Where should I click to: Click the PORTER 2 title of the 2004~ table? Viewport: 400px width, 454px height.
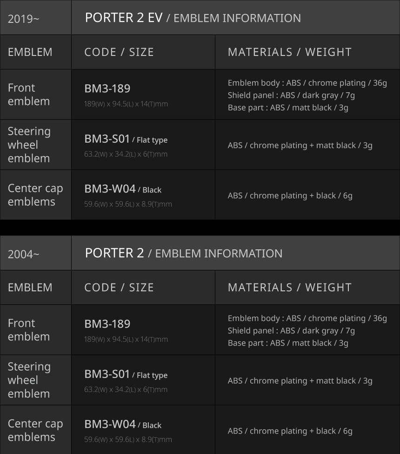183,253
